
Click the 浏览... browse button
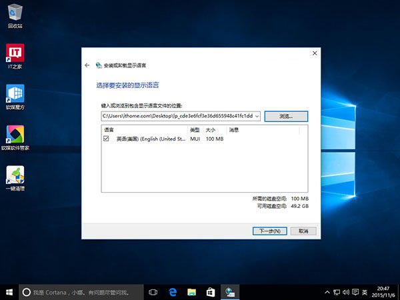pyautogui.click(x=286, y=116)
